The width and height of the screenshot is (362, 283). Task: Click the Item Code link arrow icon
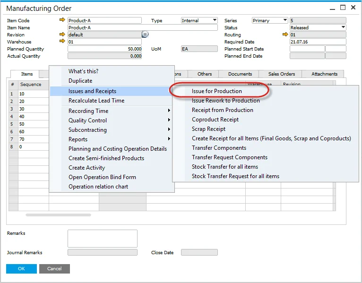62,20
